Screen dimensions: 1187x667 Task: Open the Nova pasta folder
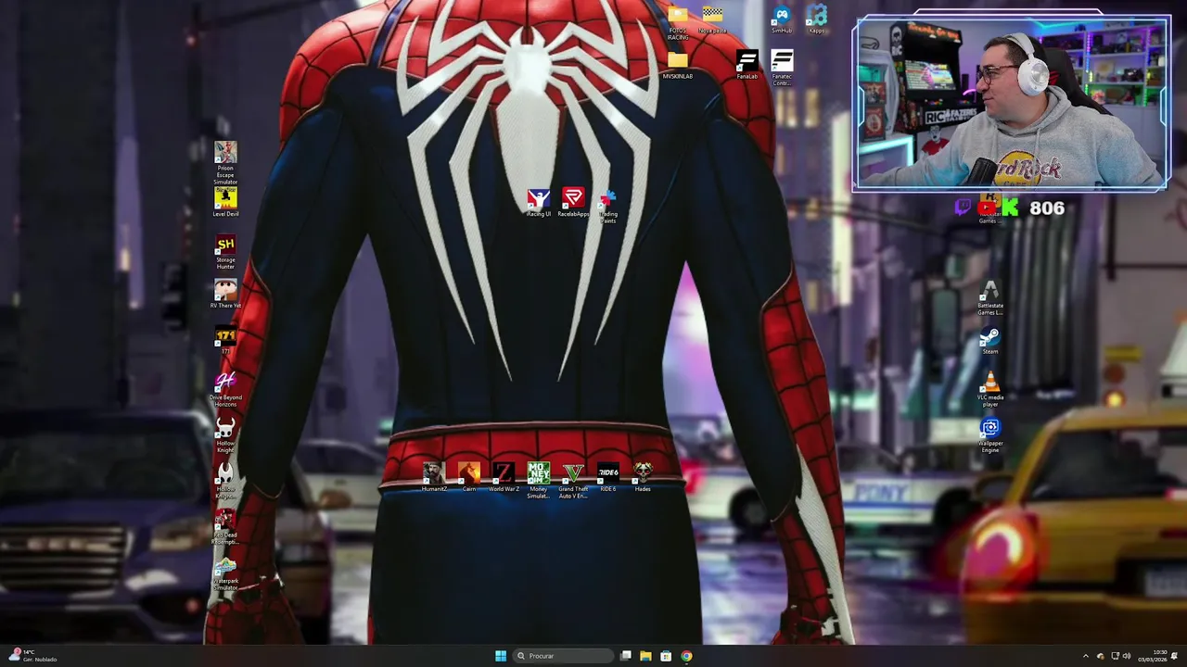pos(712,19)
